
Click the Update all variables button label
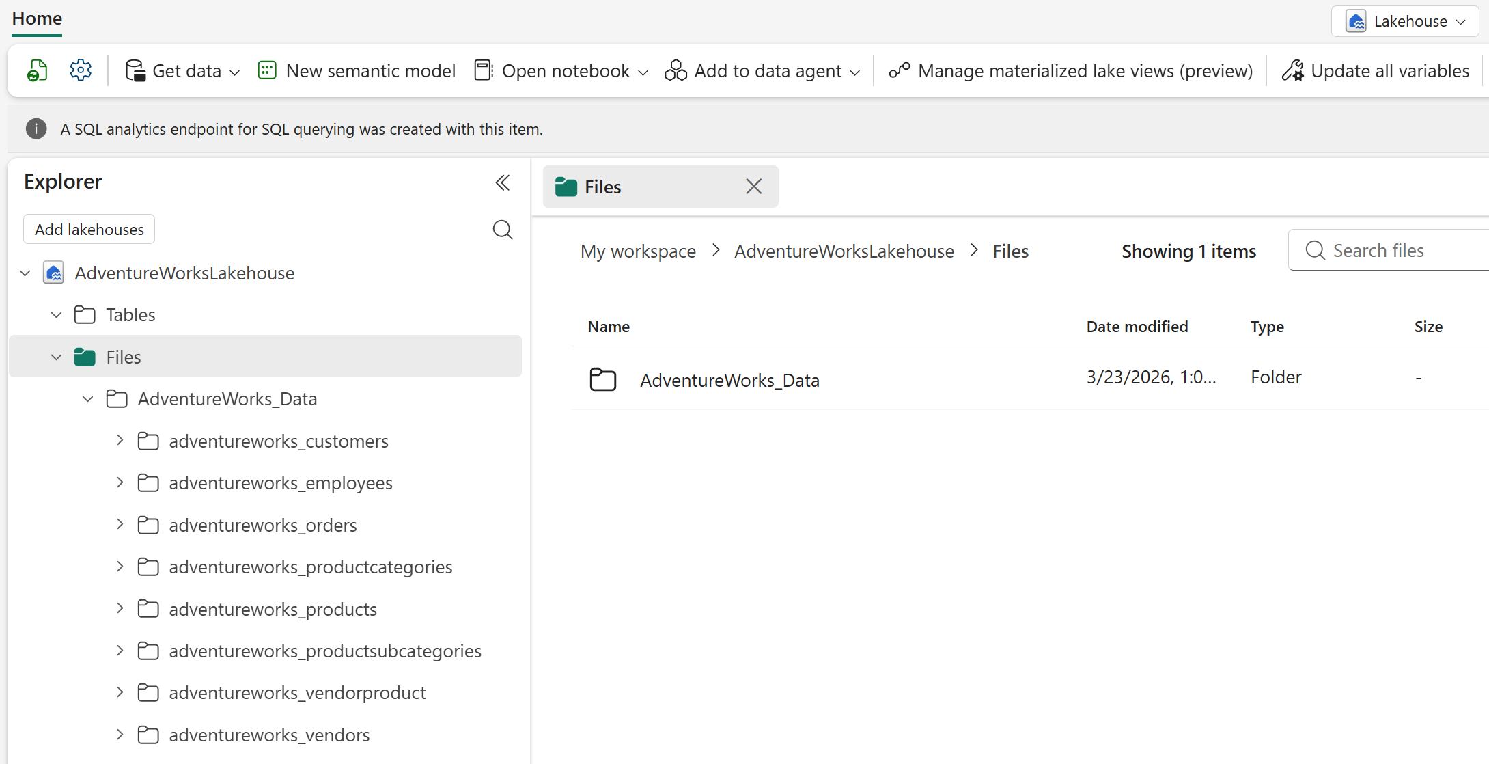point(1390,71)
